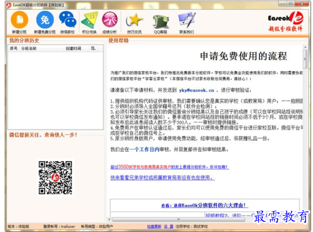
Task: Open 快来看看兄弟学校 link
Action: [x=163, y=177]
